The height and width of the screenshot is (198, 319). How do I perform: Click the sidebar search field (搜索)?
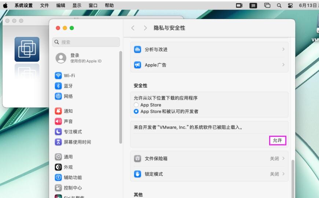(86, 42)
